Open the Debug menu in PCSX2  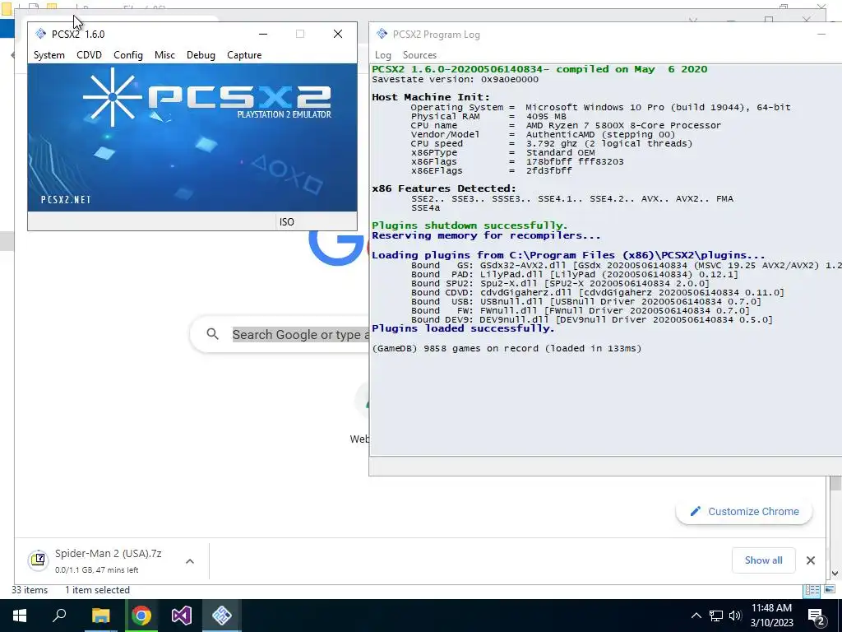click(x=201, y=55)
